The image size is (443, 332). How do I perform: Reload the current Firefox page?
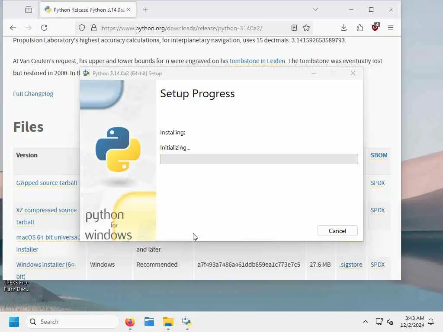tap(44, 28)
